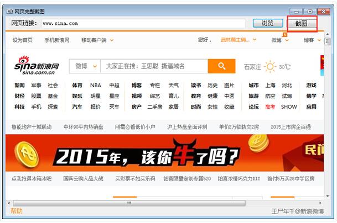Image resolution: width=337 pixels, height=223 pixels.
Task: Expand the 移动客户端 dropdown
Action: pyautogui.click(x=111, y=40)
